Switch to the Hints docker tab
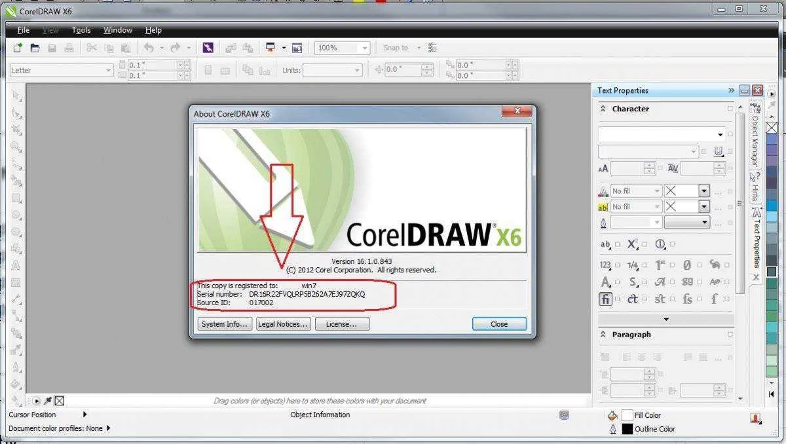 coord(755,187)
